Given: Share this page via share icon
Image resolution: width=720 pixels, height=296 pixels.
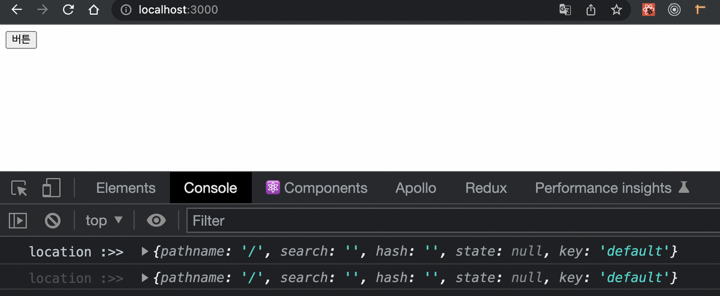Looking at the screenshot, I should click(x=591, y=10).
